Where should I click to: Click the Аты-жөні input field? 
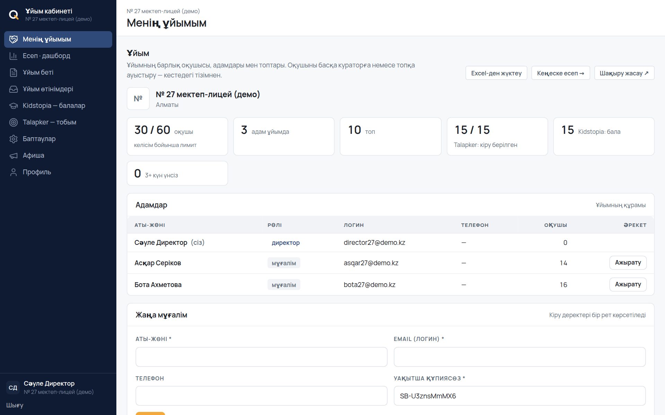[261, 357]
